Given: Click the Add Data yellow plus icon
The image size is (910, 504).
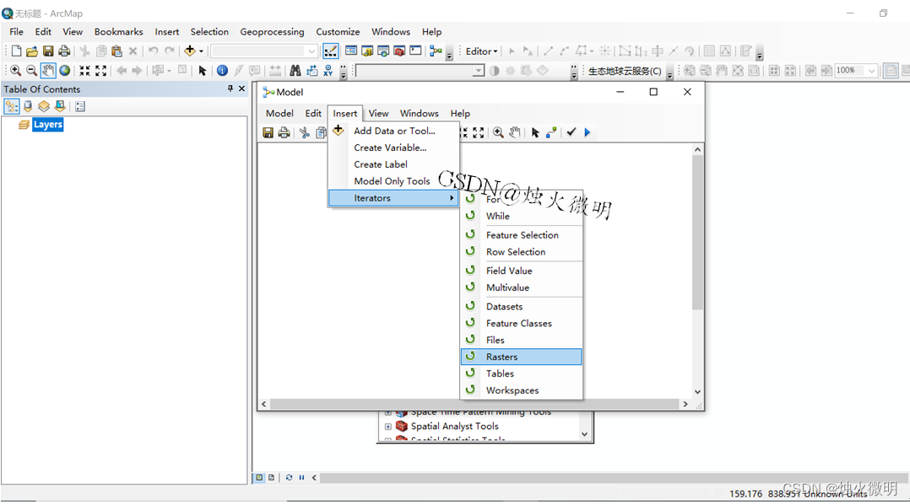Looking at the screenshot, I should coord(190,51).
